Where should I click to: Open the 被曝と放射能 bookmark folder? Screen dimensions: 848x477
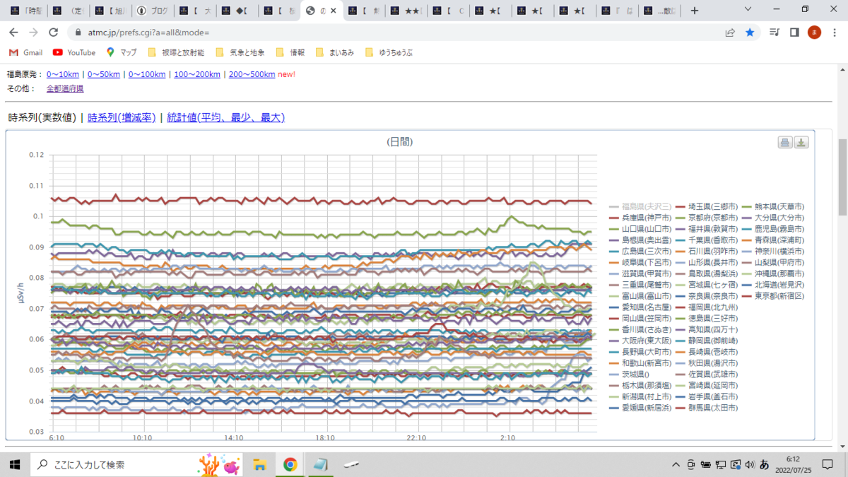click(176, 52)
